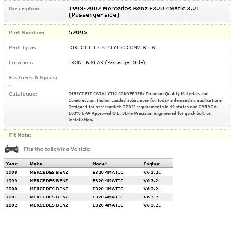Select the 2000 E320 4MATIC row
The height and width of the screenshot is (238, 233).
(88, 189)
